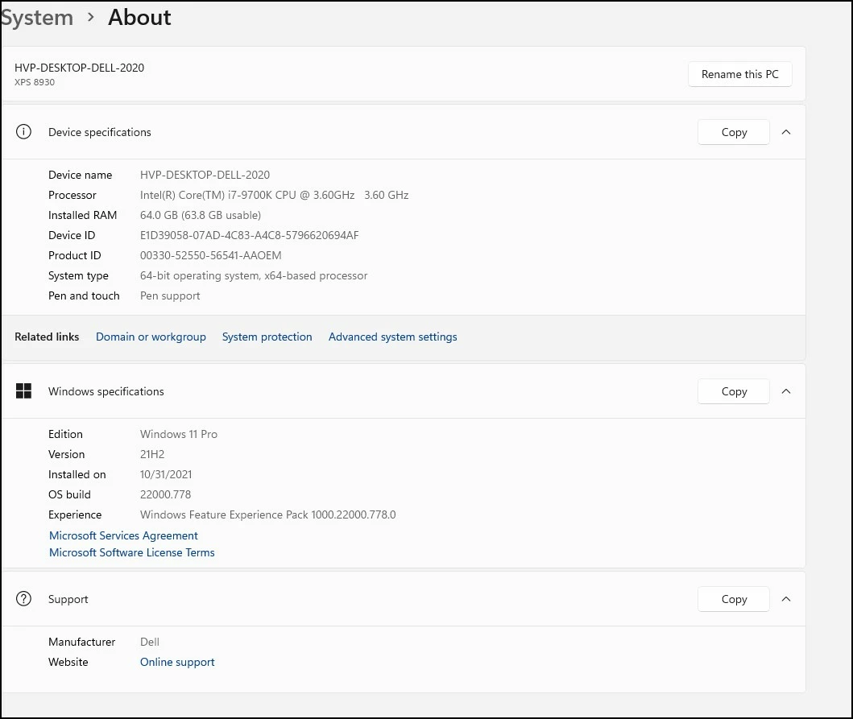Select Installed on date 10/31/2021

pyautogui.click(x=166, y=474)
